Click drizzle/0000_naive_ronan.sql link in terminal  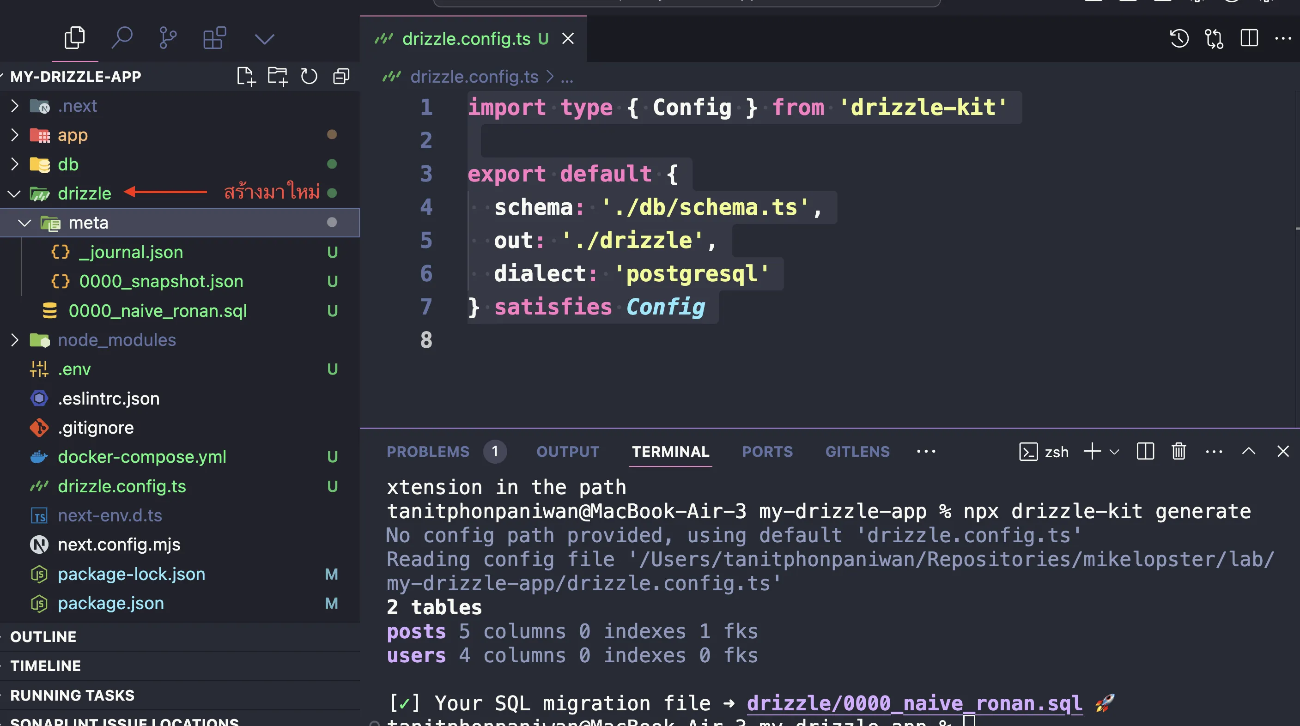pyautogui.click(x=914, y=703)
